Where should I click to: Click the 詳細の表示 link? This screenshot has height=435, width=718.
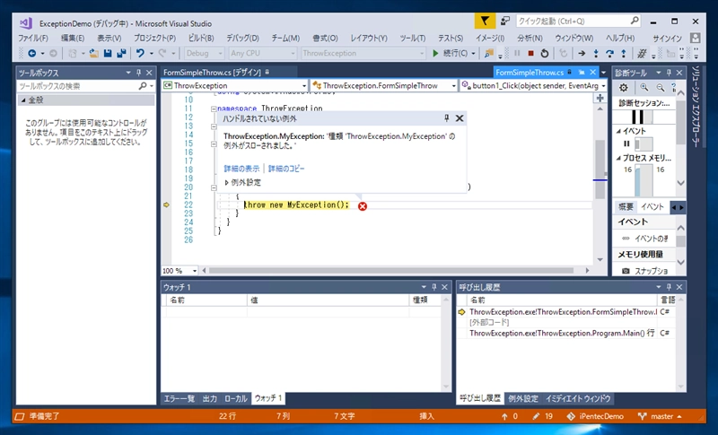pyautogui.click(x=241, y=169)
